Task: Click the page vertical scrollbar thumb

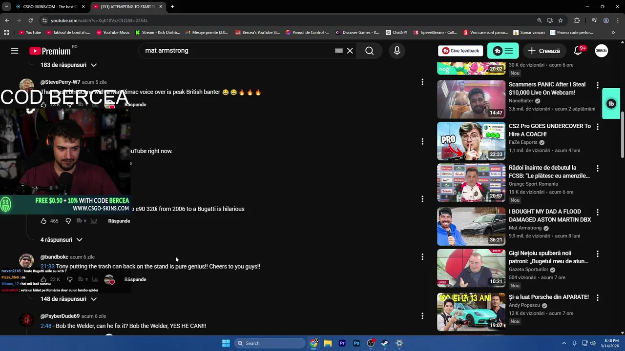Action: click(x=622, y=135)
